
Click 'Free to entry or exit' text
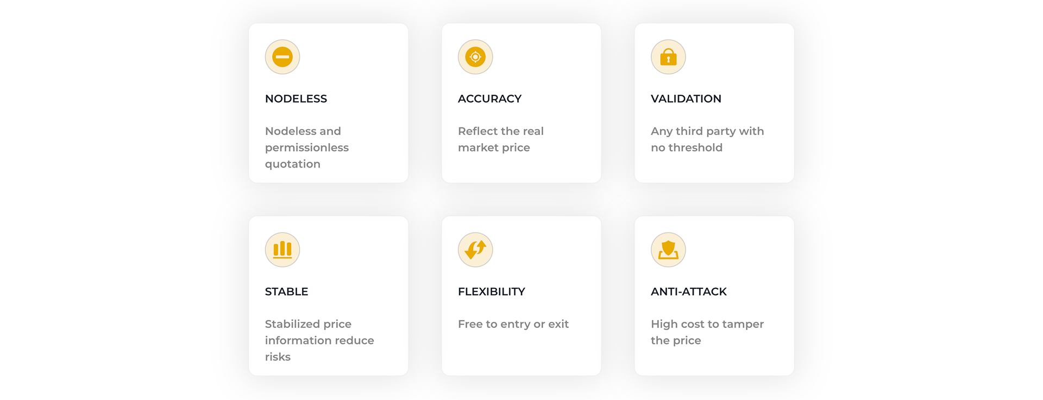(513, 324)
